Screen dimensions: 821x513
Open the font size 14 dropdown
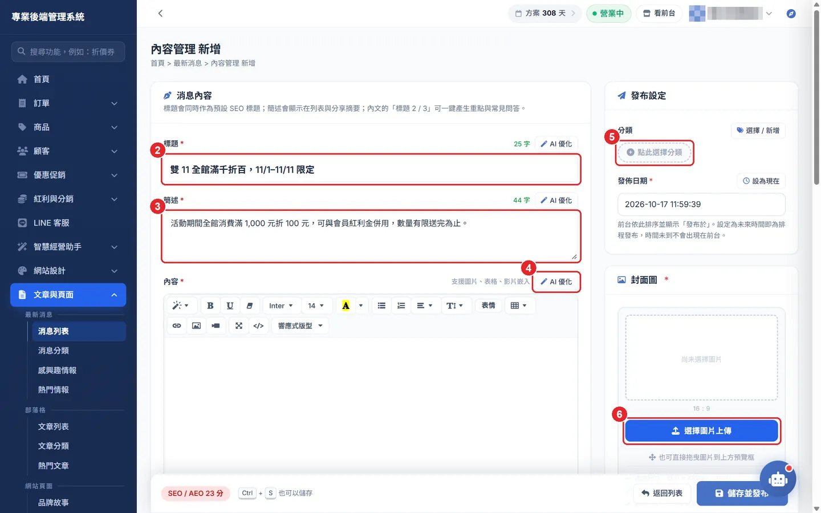point(316,306)
